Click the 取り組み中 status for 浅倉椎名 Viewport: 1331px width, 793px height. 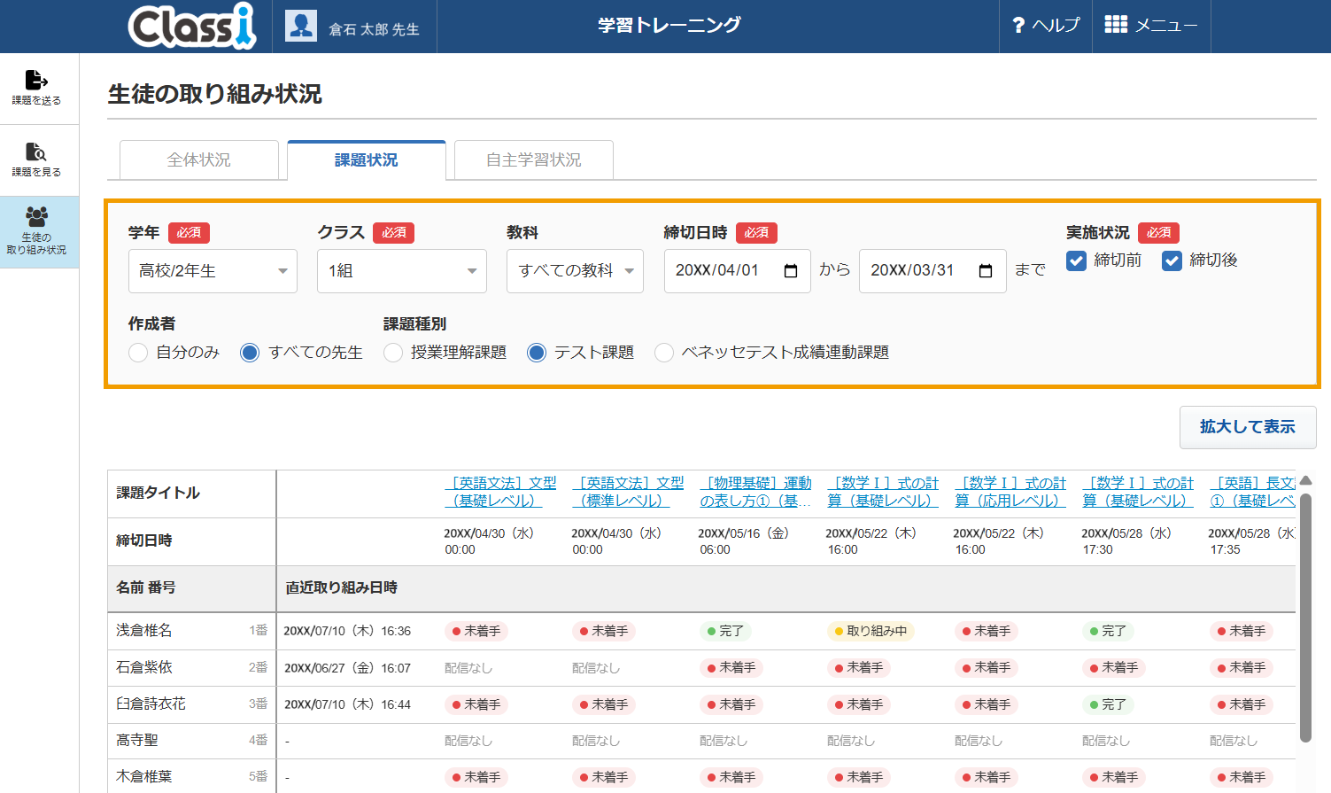[x=871, y=631]
